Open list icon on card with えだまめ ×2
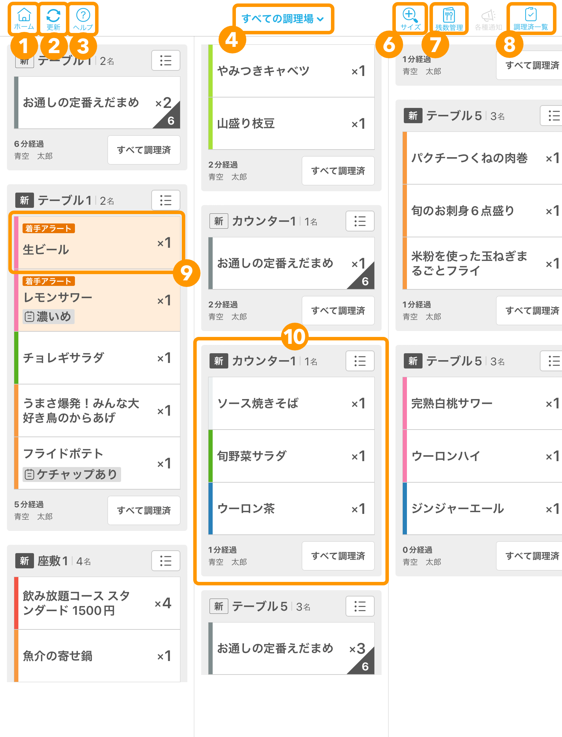Image resolution: width=562 pixels, height=737 pixels. click(166, 60)
